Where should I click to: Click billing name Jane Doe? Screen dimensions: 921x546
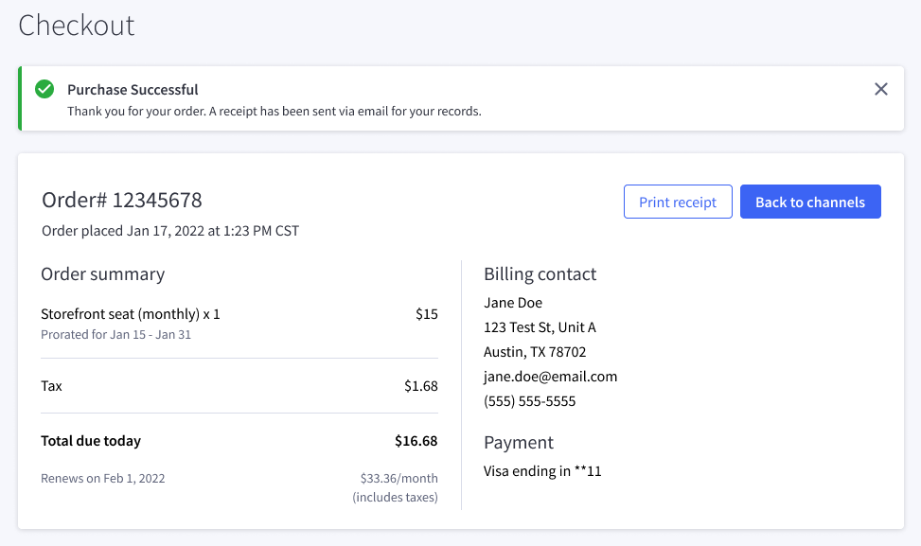tap(513, 303)
